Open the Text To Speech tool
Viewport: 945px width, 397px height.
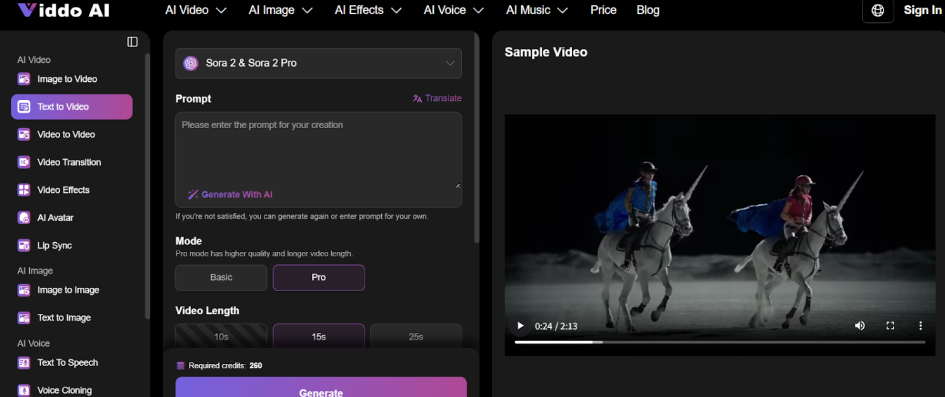(x=67, y=362)
